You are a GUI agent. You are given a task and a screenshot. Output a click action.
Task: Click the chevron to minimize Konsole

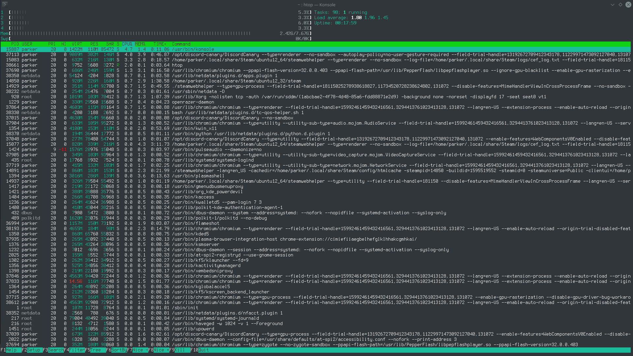click(x=612, y=5)
